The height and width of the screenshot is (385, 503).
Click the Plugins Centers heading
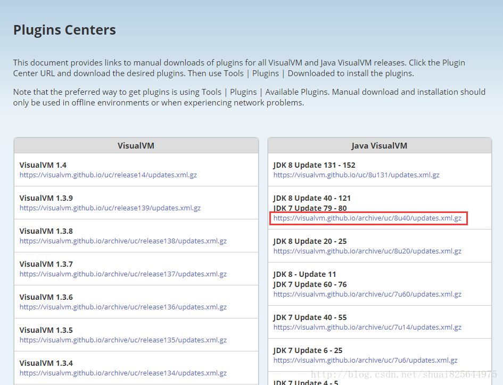tap(64, 30)
